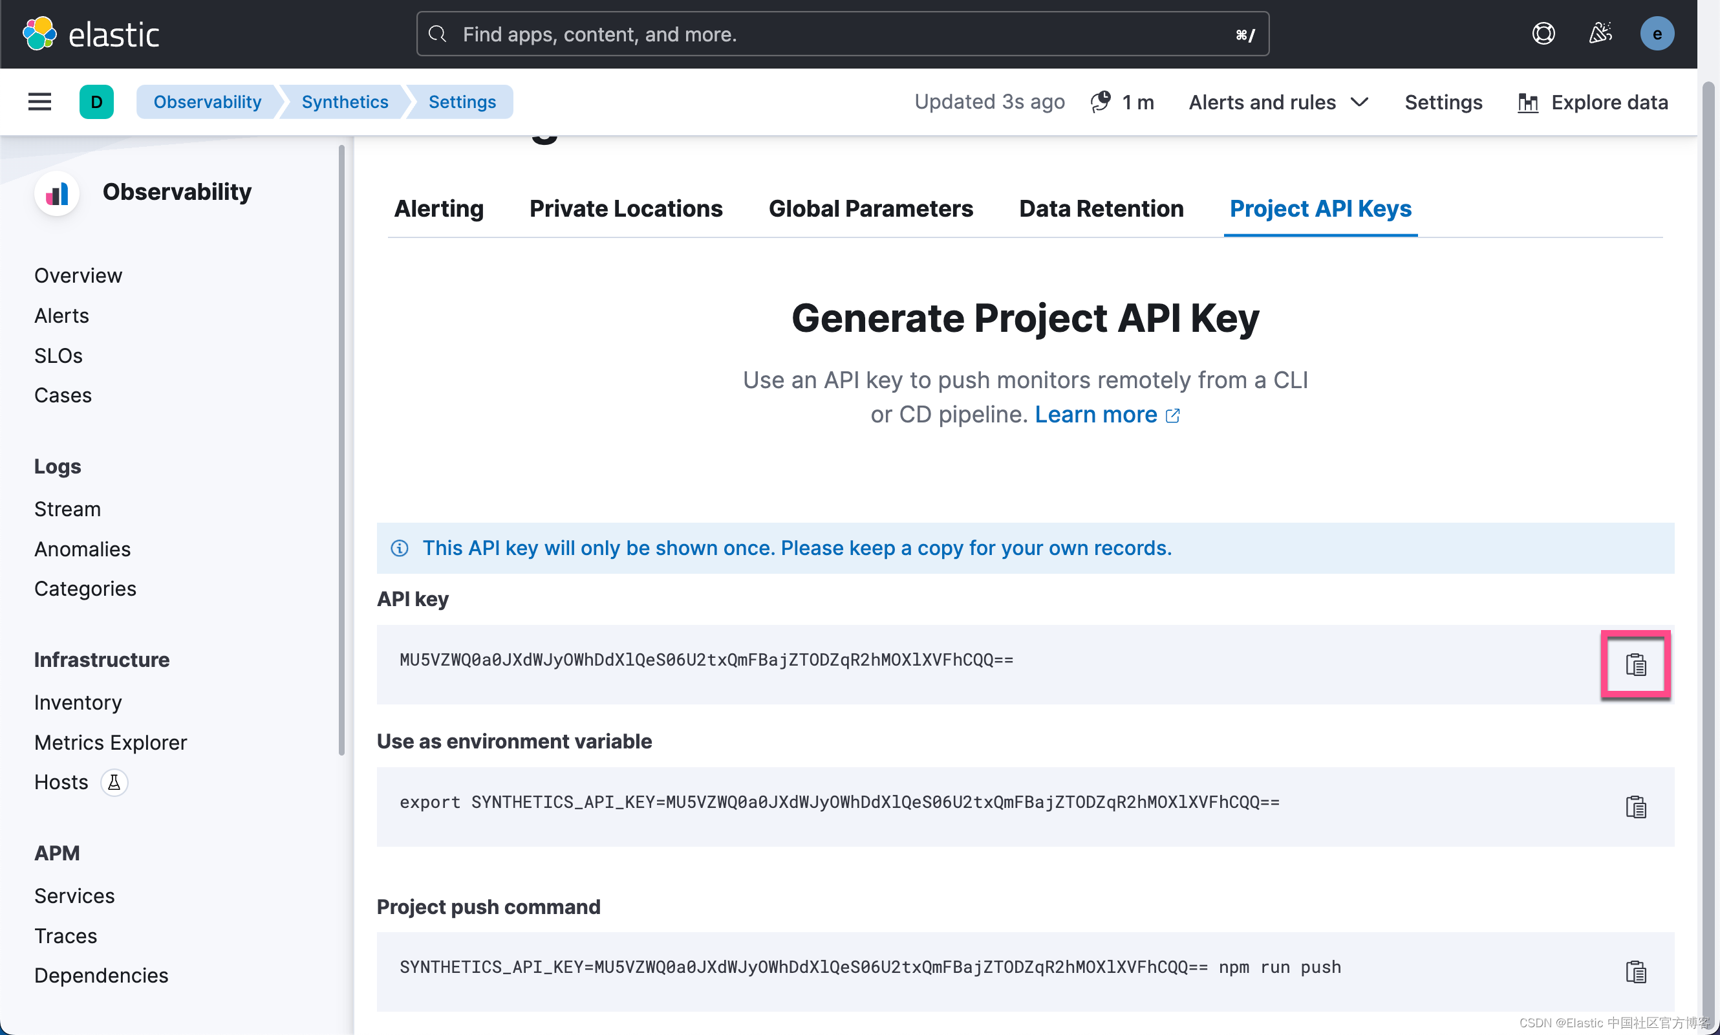
Task: Copy the API key to clipboard
Action: click(1635, 664)
